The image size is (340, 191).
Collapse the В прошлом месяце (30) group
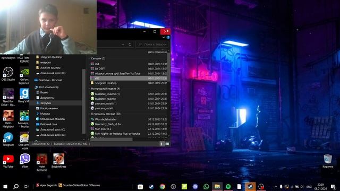[106, 114]
